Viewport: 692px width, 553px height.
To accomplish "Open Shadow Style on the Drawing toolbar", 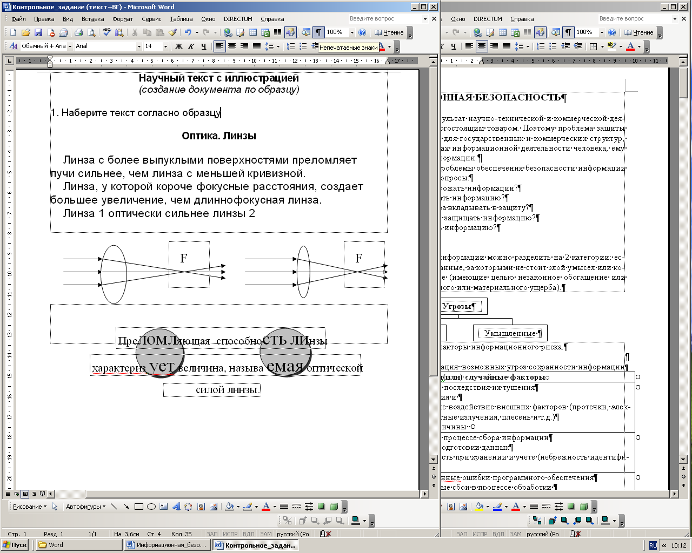I will point(321,507).
